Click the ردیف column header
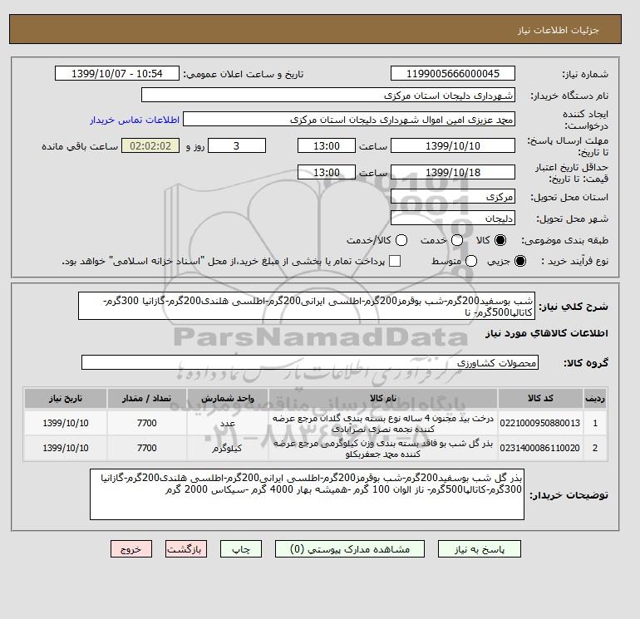This screenshot has width=640, height=619. [595, 398]
